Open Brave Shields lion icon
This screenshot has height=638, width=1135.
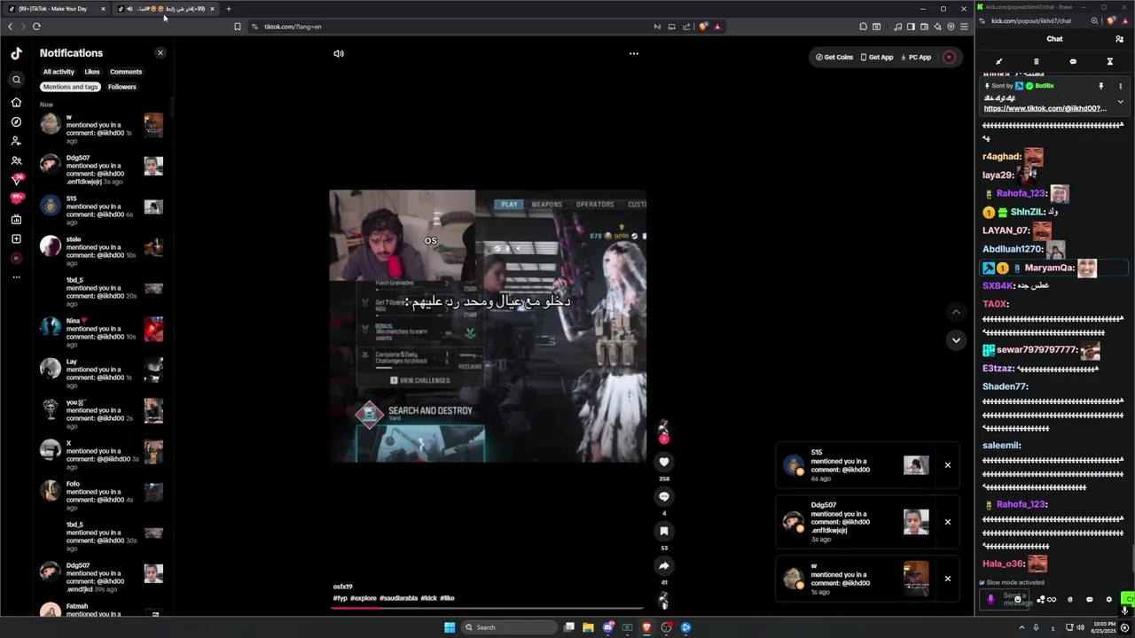(704, 27)
